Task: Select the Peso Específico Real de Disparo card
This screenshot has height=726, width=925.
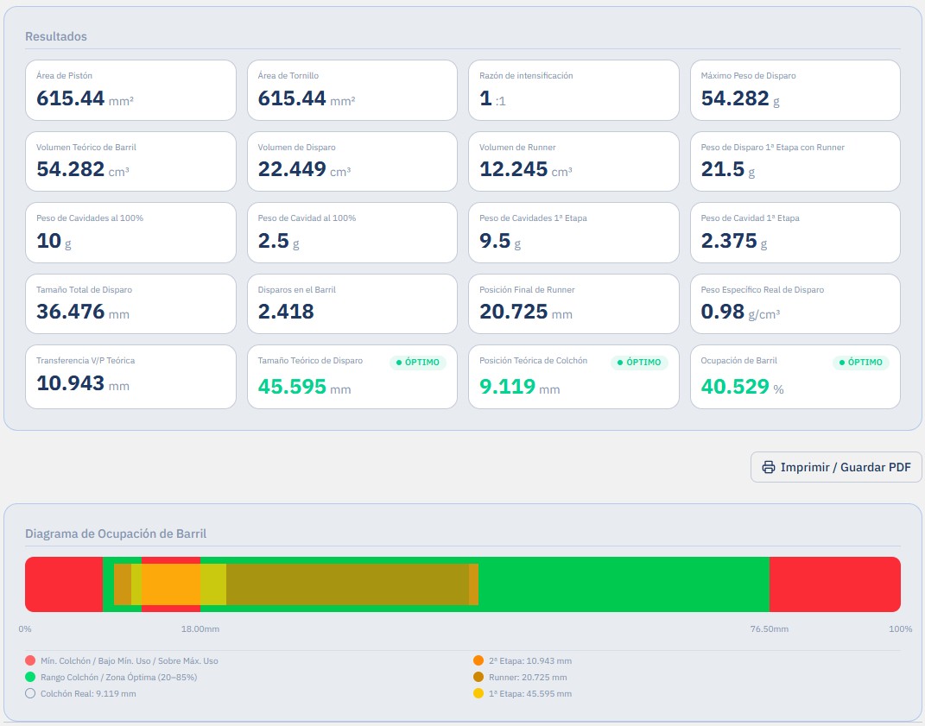Action: point(795,304)
